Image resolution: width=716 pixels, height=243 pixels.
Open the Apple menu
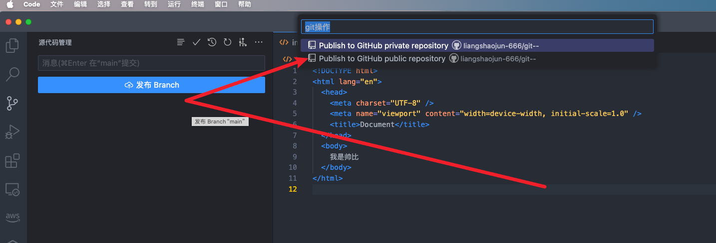[10, 4]
